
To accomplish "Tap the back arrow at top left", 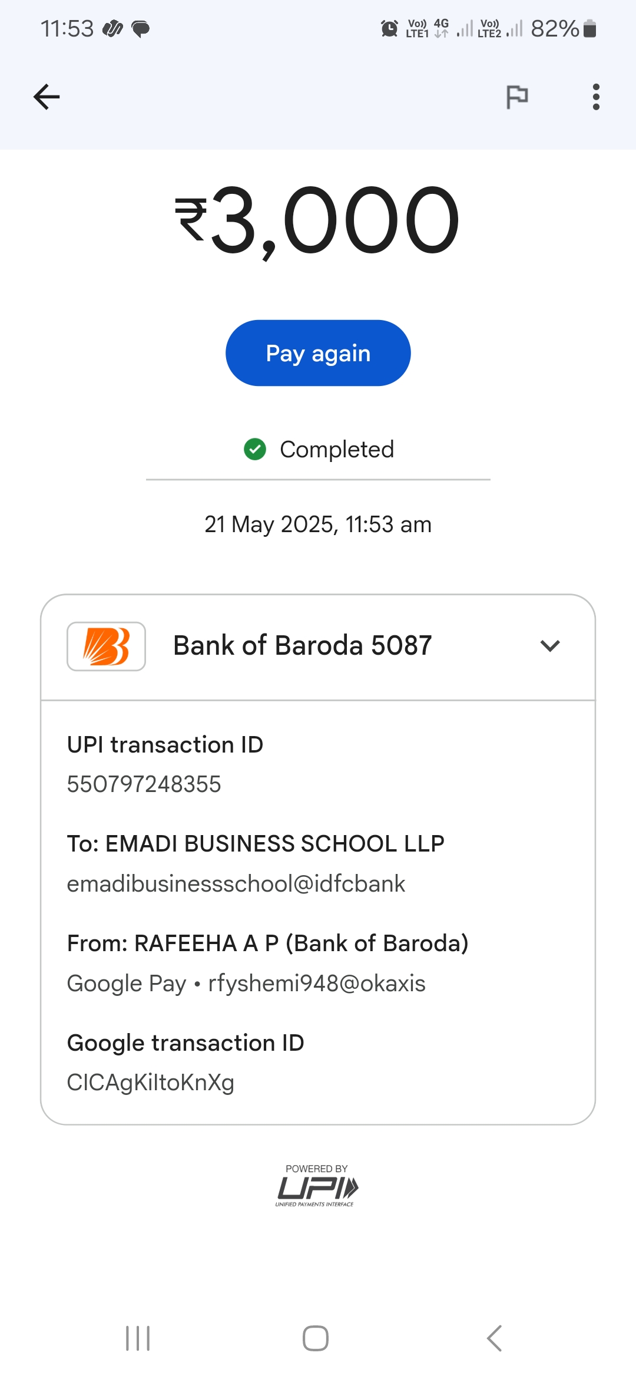I will 47,97.
